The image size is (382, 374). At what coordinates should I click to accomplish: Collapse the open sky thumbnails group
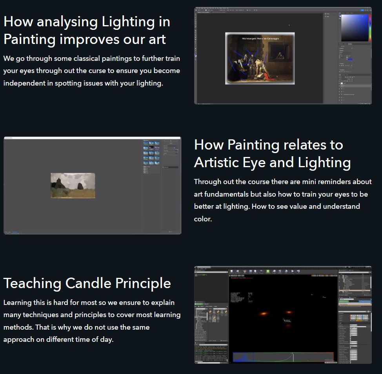[144, 140]
